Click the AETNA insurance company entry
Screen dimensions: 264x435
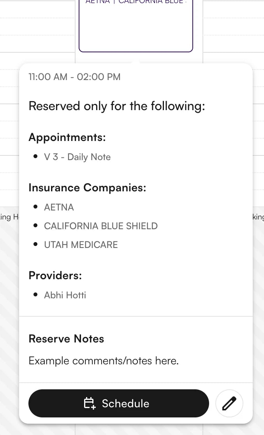coord(59,207)
